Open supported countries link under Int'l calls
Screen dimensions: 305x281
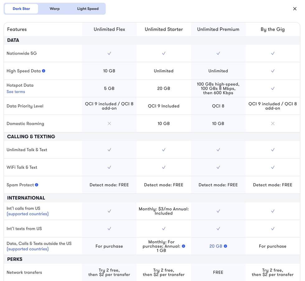point(28,214)
